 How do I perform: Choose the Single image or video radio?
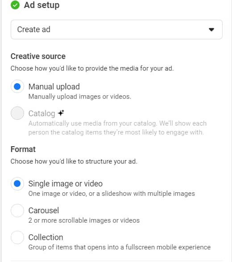pos(17,184)
